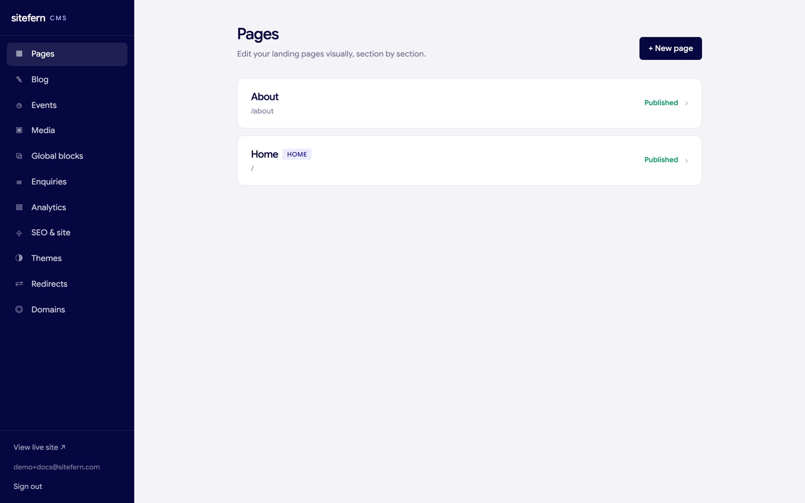The width and height of the screenshot is (805, 503).
Task: Create a new page with + New page
Action: pyautogui.click(x=670, y=48)
